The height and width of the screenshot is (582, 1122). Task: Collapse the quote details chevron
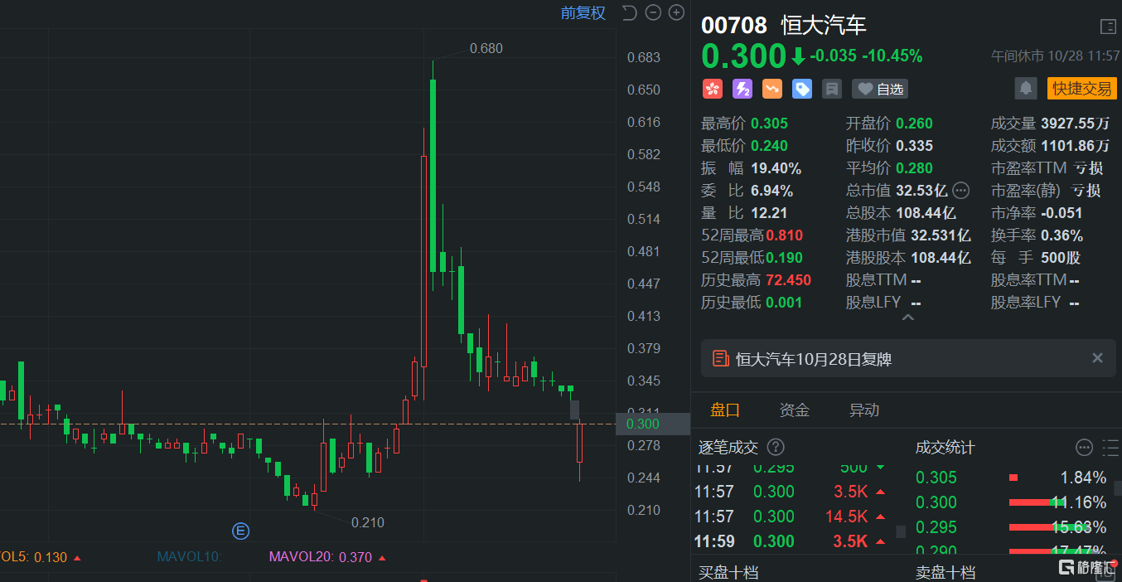(x=908, y=318)
